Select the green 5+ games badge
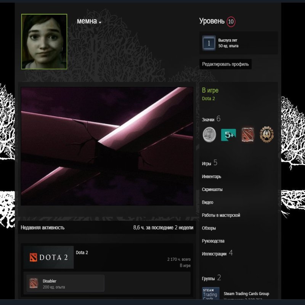This screenshot has width=305, height=305. coord(228,135)
